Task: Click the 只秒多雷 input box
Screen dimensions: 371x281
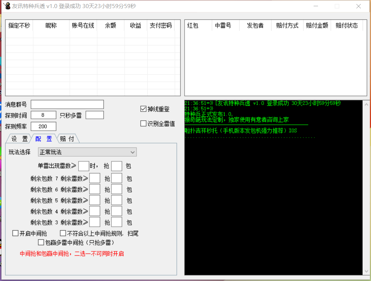Action: pyautogui.click(x=95, y=115)
